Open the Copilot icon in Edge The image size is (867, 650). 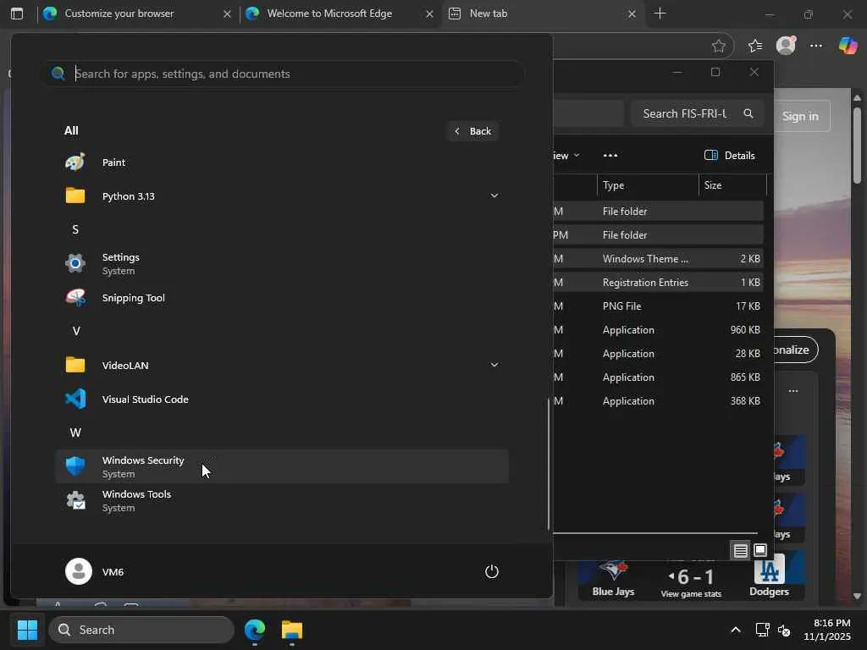coord(848,46)
